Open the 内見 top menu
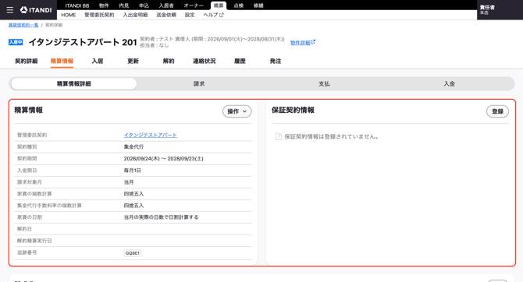The width and height of the screenshot is (523, 282). coord(124,5)
